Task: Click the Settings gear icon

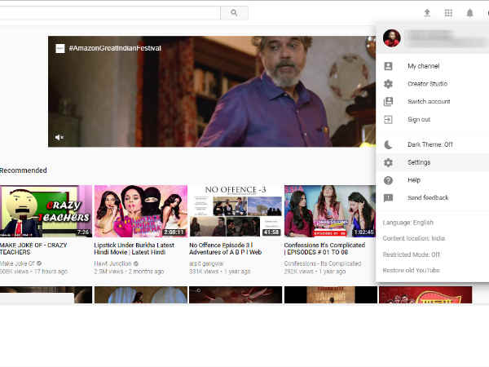Action: (x=388, y=162)
